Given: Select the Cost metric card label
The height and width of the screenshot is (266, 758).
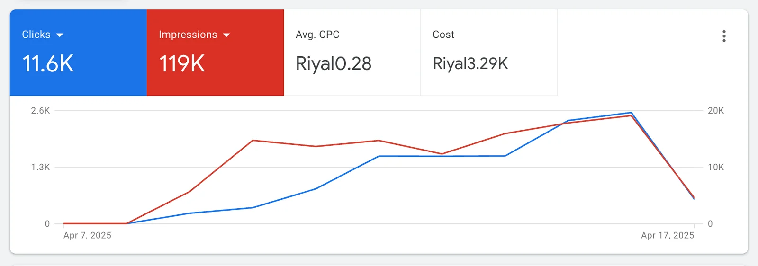Looking at the screenshot, I should click(443, 35).
